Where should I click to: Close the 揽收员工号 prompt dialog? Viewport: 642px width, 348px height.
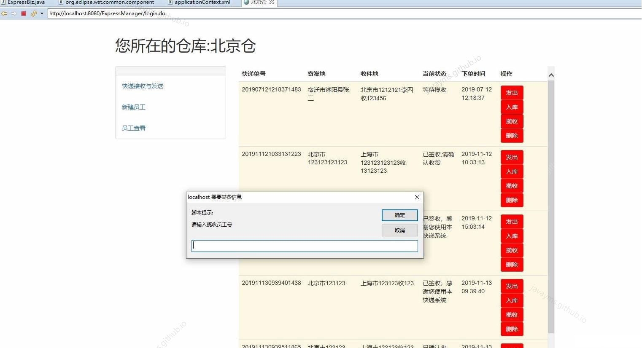click(x=417, y=197)
